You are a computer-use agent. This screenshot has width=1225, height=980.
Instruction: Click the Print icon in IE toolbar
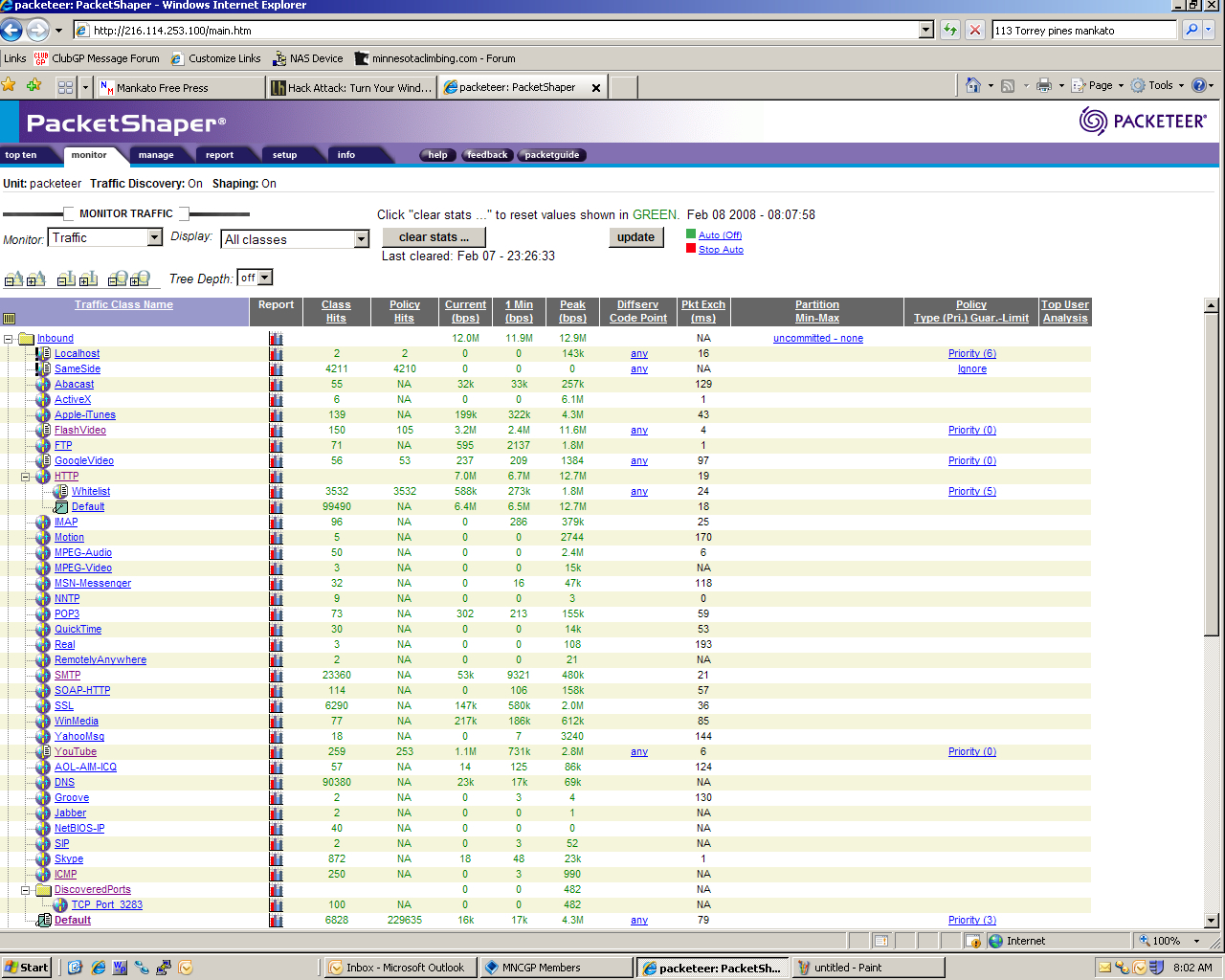[x=1044, y=85]
